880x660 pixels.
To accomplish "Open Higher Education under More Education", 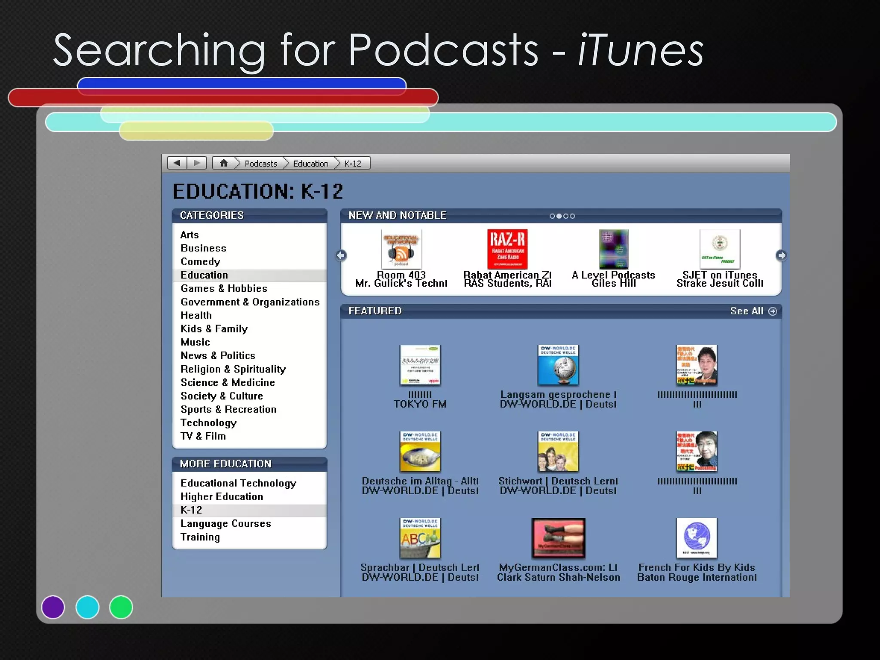I will point(250,496).
